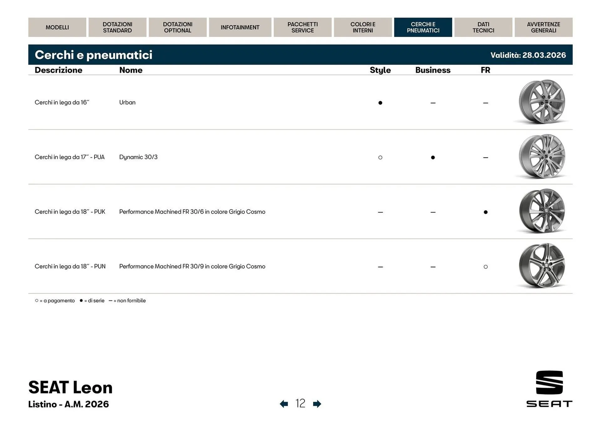Click 'Cerchi in lega da 17″ - PUA' description

(x=70, y=157)
